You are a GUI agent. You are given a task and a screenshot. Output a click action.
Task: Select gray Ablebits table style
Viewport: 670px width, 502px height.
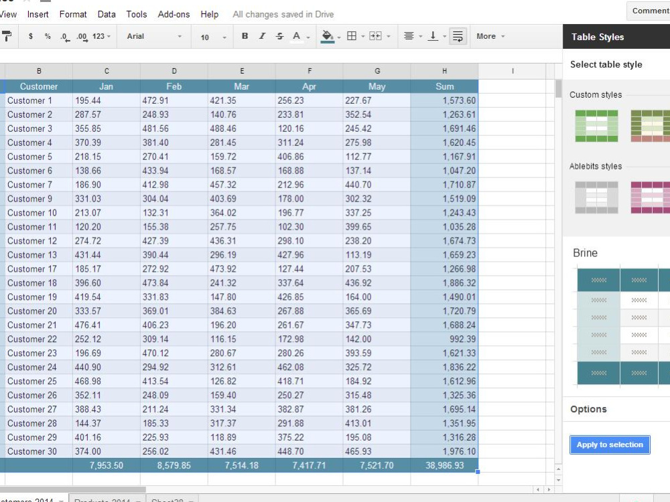596,197
